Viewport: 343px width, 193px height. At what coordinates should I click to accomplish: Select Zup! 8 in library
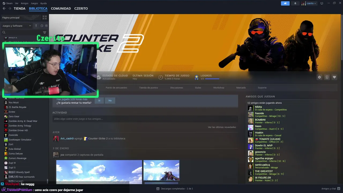pyautogui.click(x=12, y=163)
